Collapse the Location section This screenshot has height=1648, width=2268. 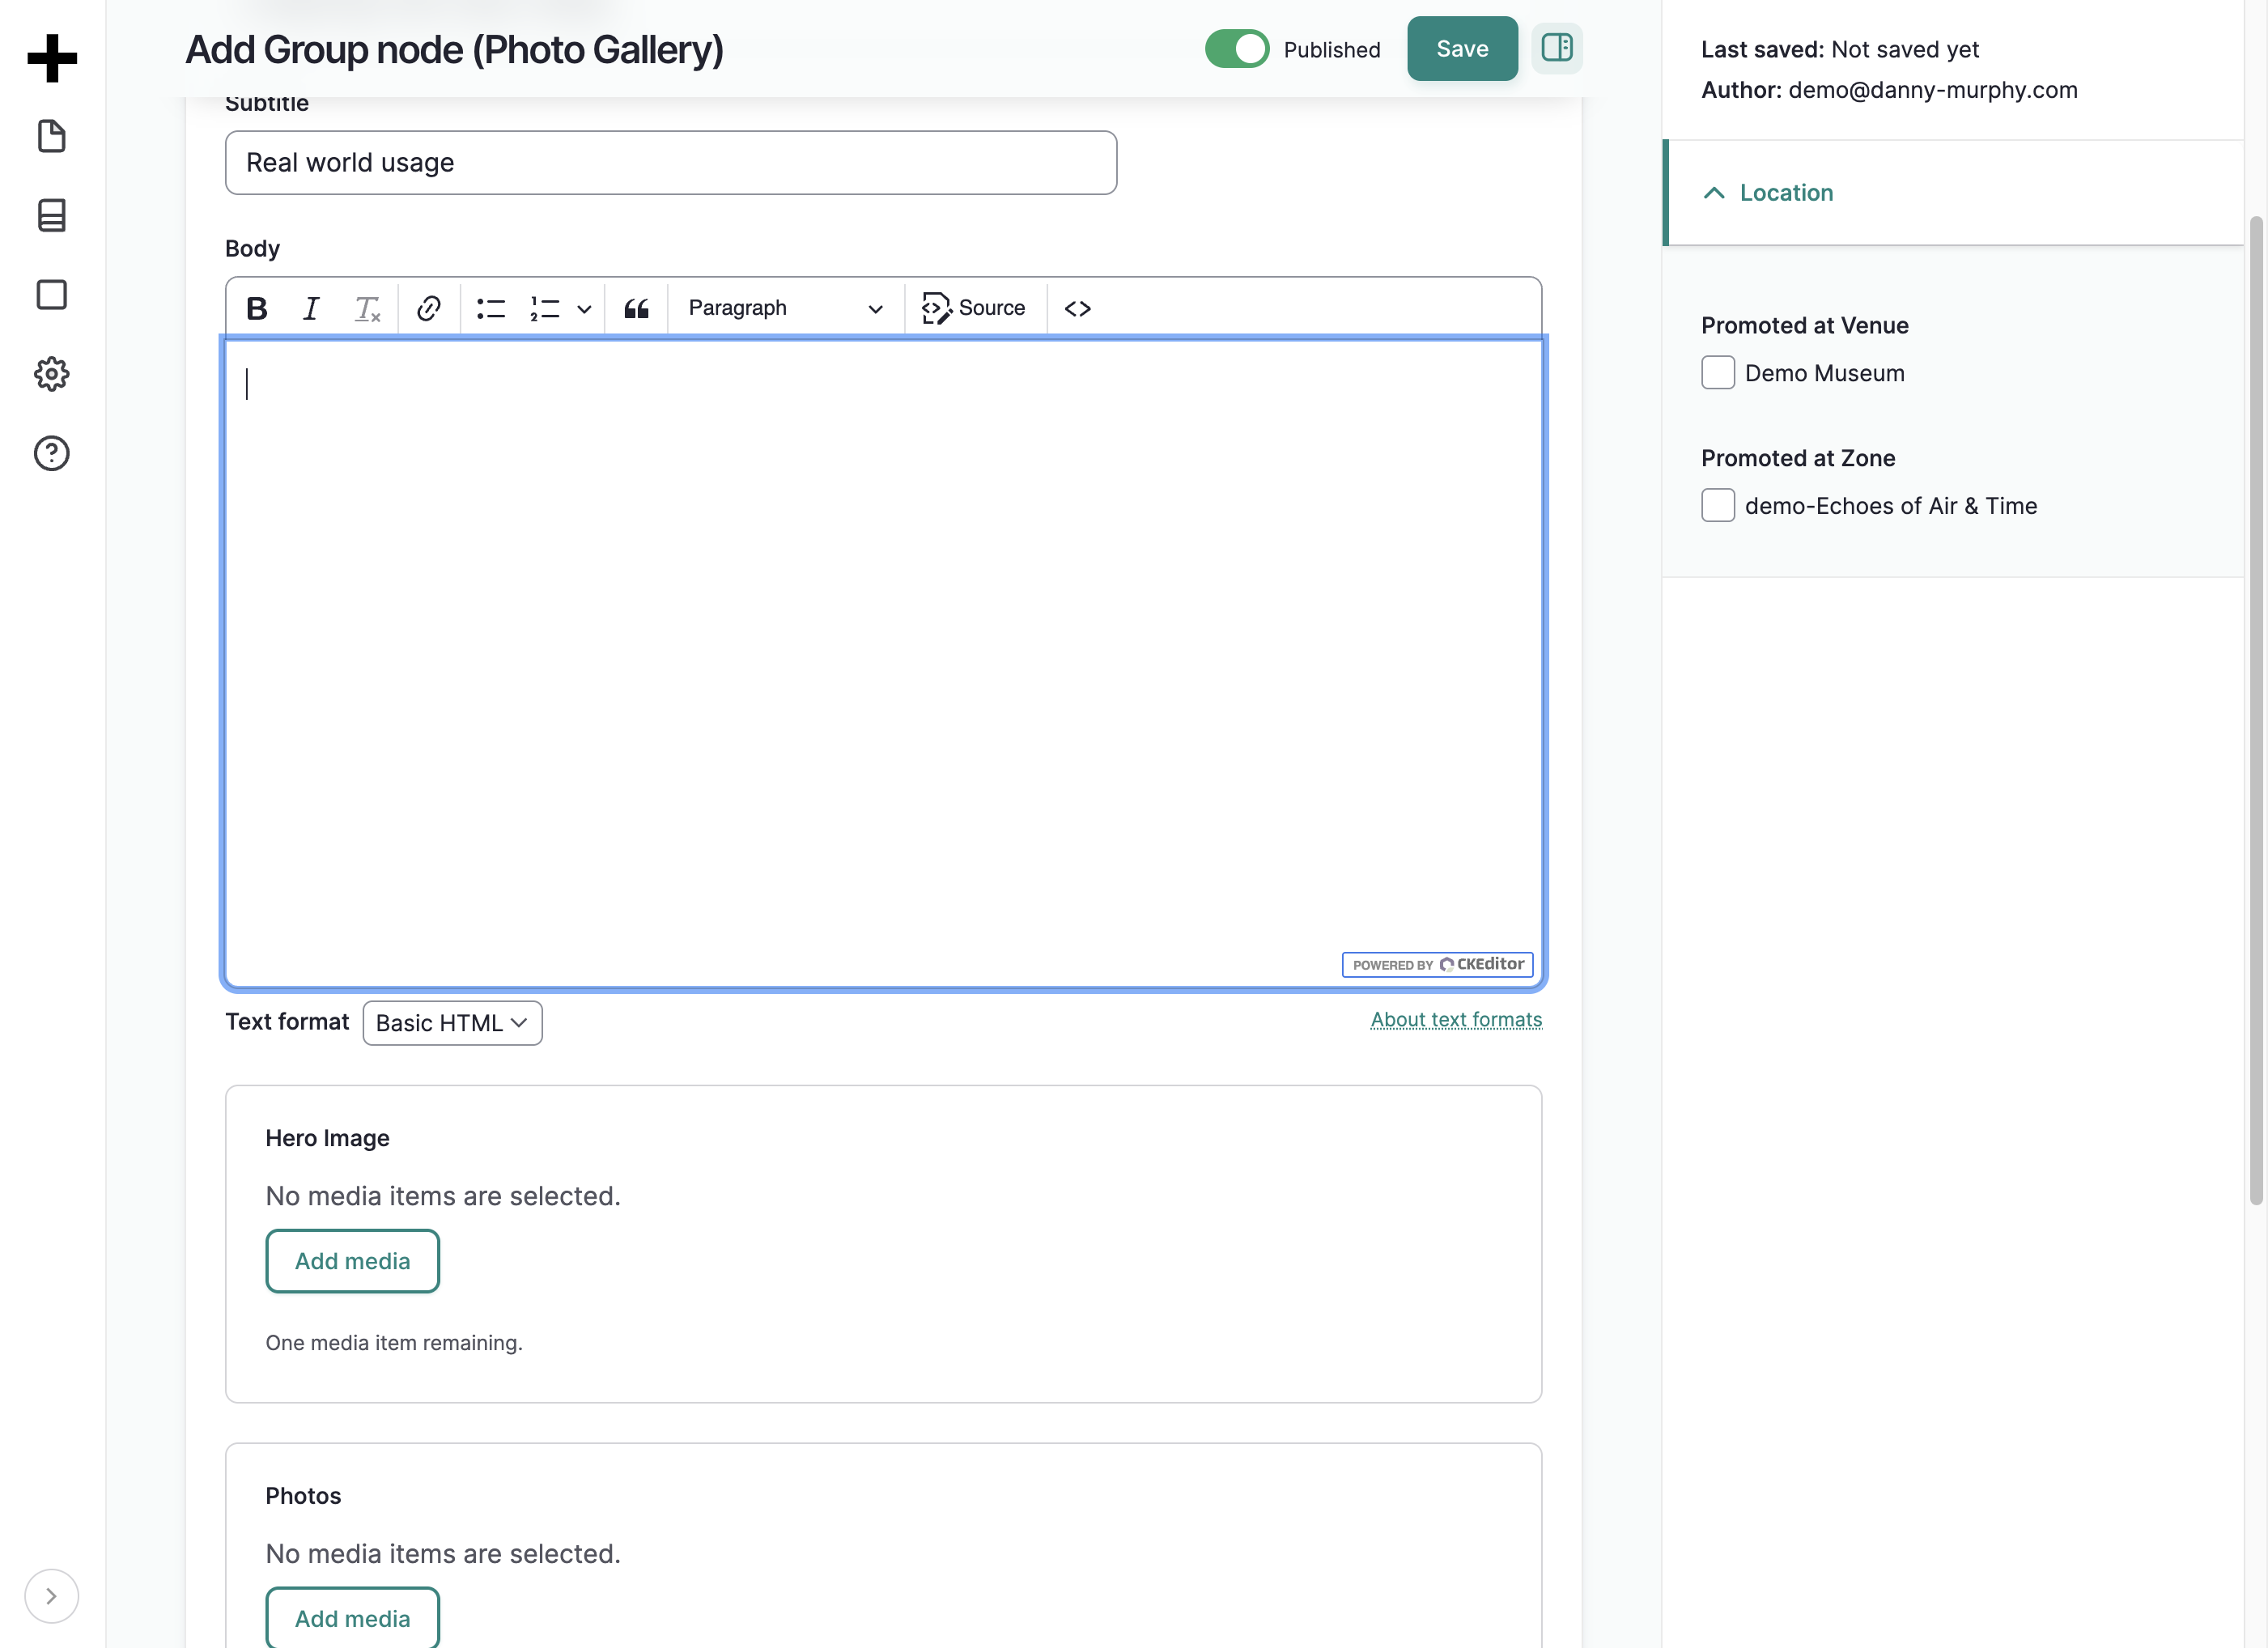click(1953, 193)
